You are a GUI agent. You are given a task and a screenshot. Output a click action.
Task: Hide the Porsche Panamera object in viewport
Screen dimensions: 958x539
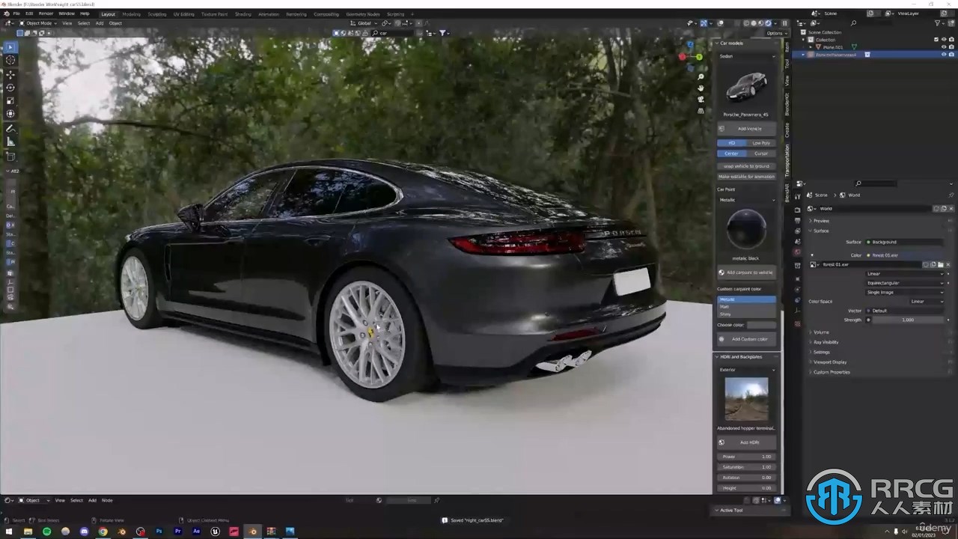click(943, 55)
